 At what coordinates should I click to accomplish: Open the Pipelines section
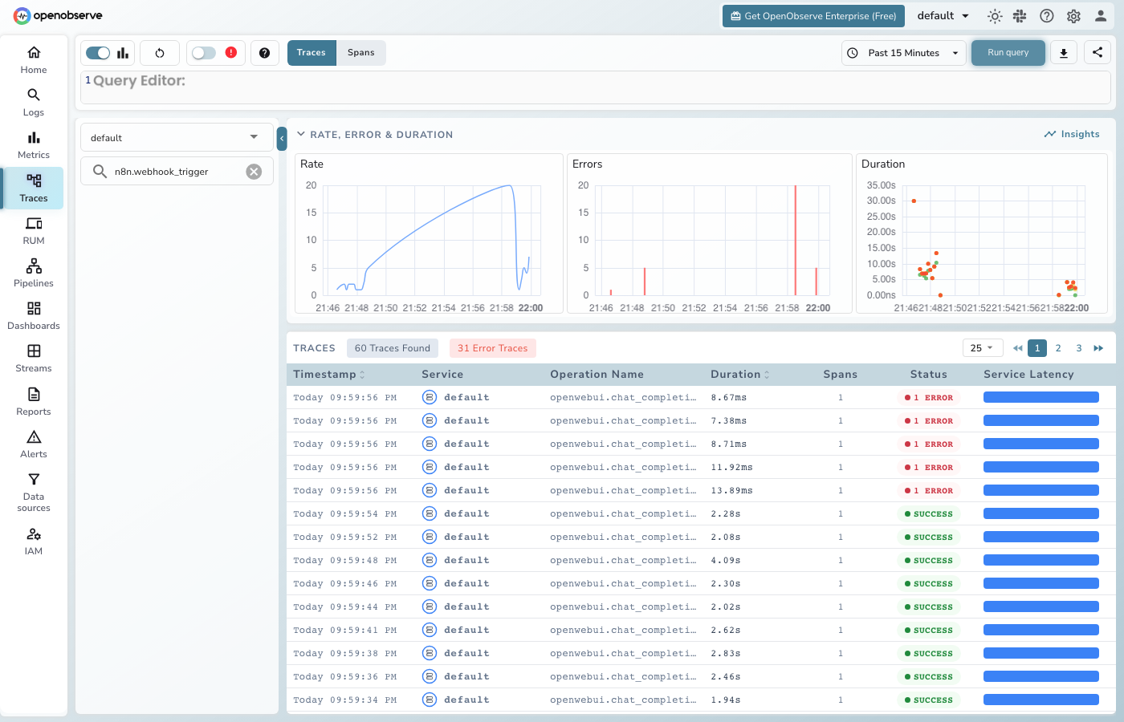pyautogui.click(x=33, y=273)
